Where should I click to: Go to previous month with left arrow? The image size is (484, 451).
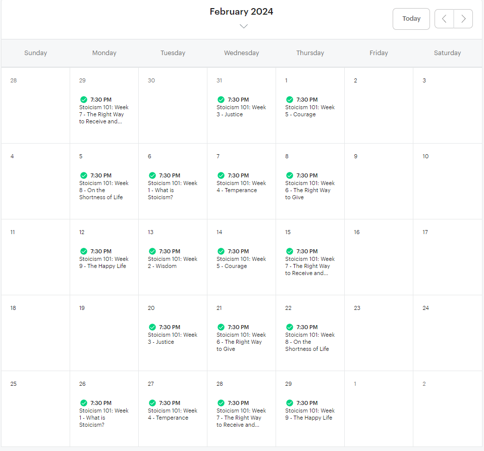(444, 19)
